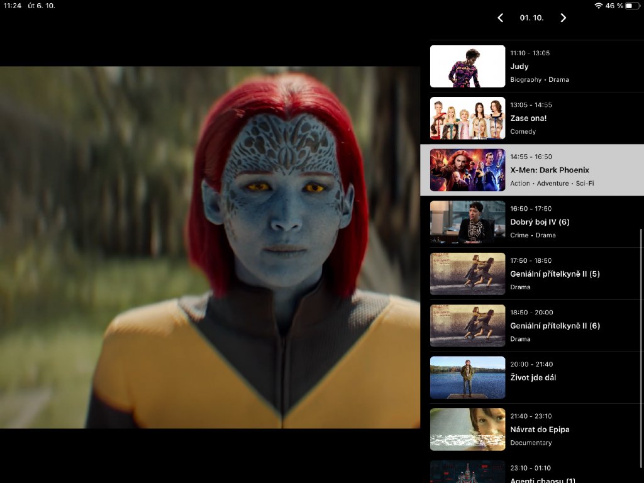Viewport: 644px width, 483px height.
Task: Go to the previous day with the left chevron
Action: tap(500, 18)
